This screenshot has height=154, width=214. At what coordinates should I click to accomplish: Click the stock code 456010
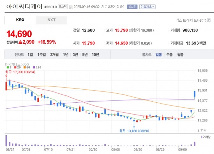tap(50, 7)
